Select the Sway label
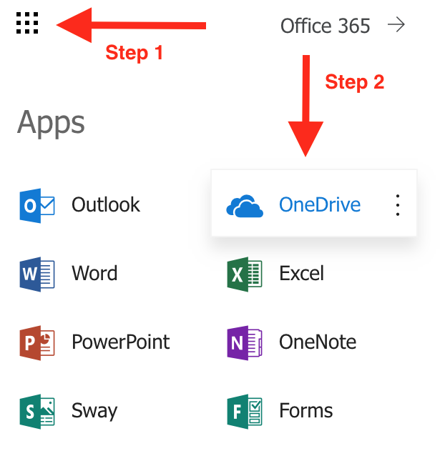Screen dimensions: 445x456 click(x=94, y=411)
